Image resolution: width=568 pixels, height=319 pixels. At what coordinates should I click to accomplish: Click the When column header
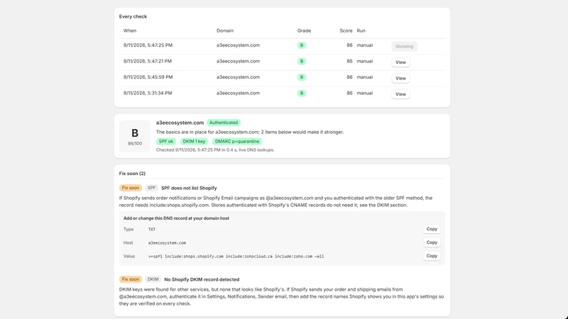130,30
